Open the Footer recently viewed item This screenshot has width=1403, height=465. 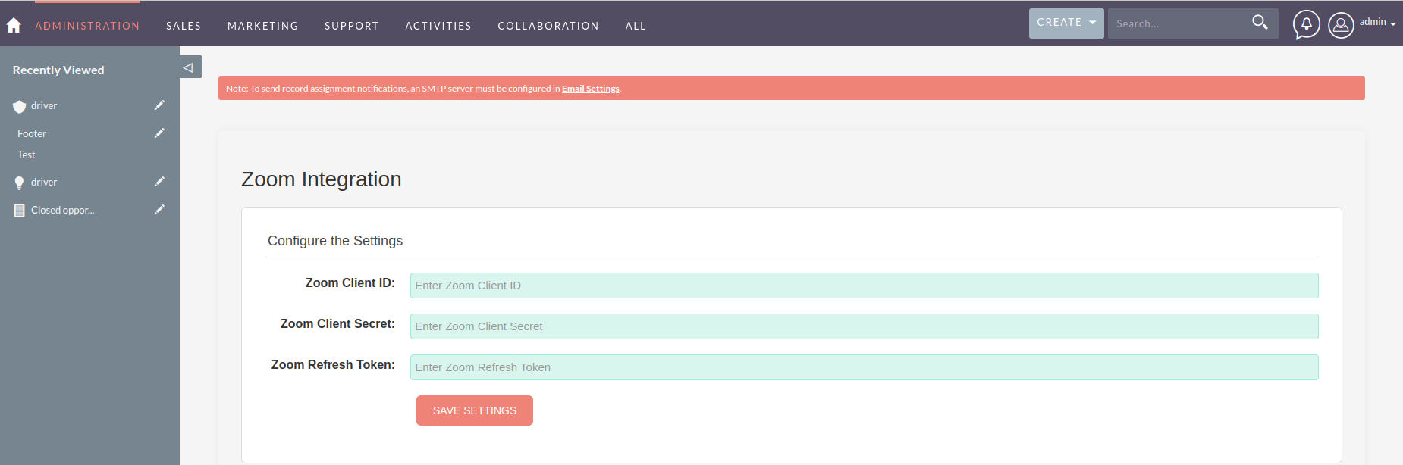pos(32,133)
